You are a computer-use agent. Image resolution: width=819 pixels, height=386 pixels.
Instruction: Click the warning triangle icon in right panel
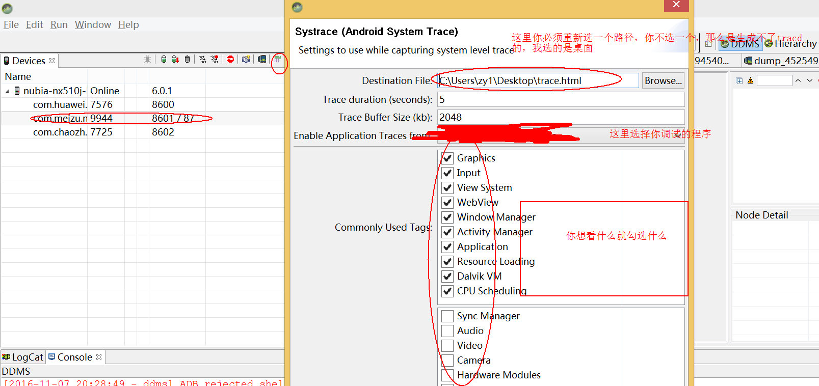pos(750,80)
